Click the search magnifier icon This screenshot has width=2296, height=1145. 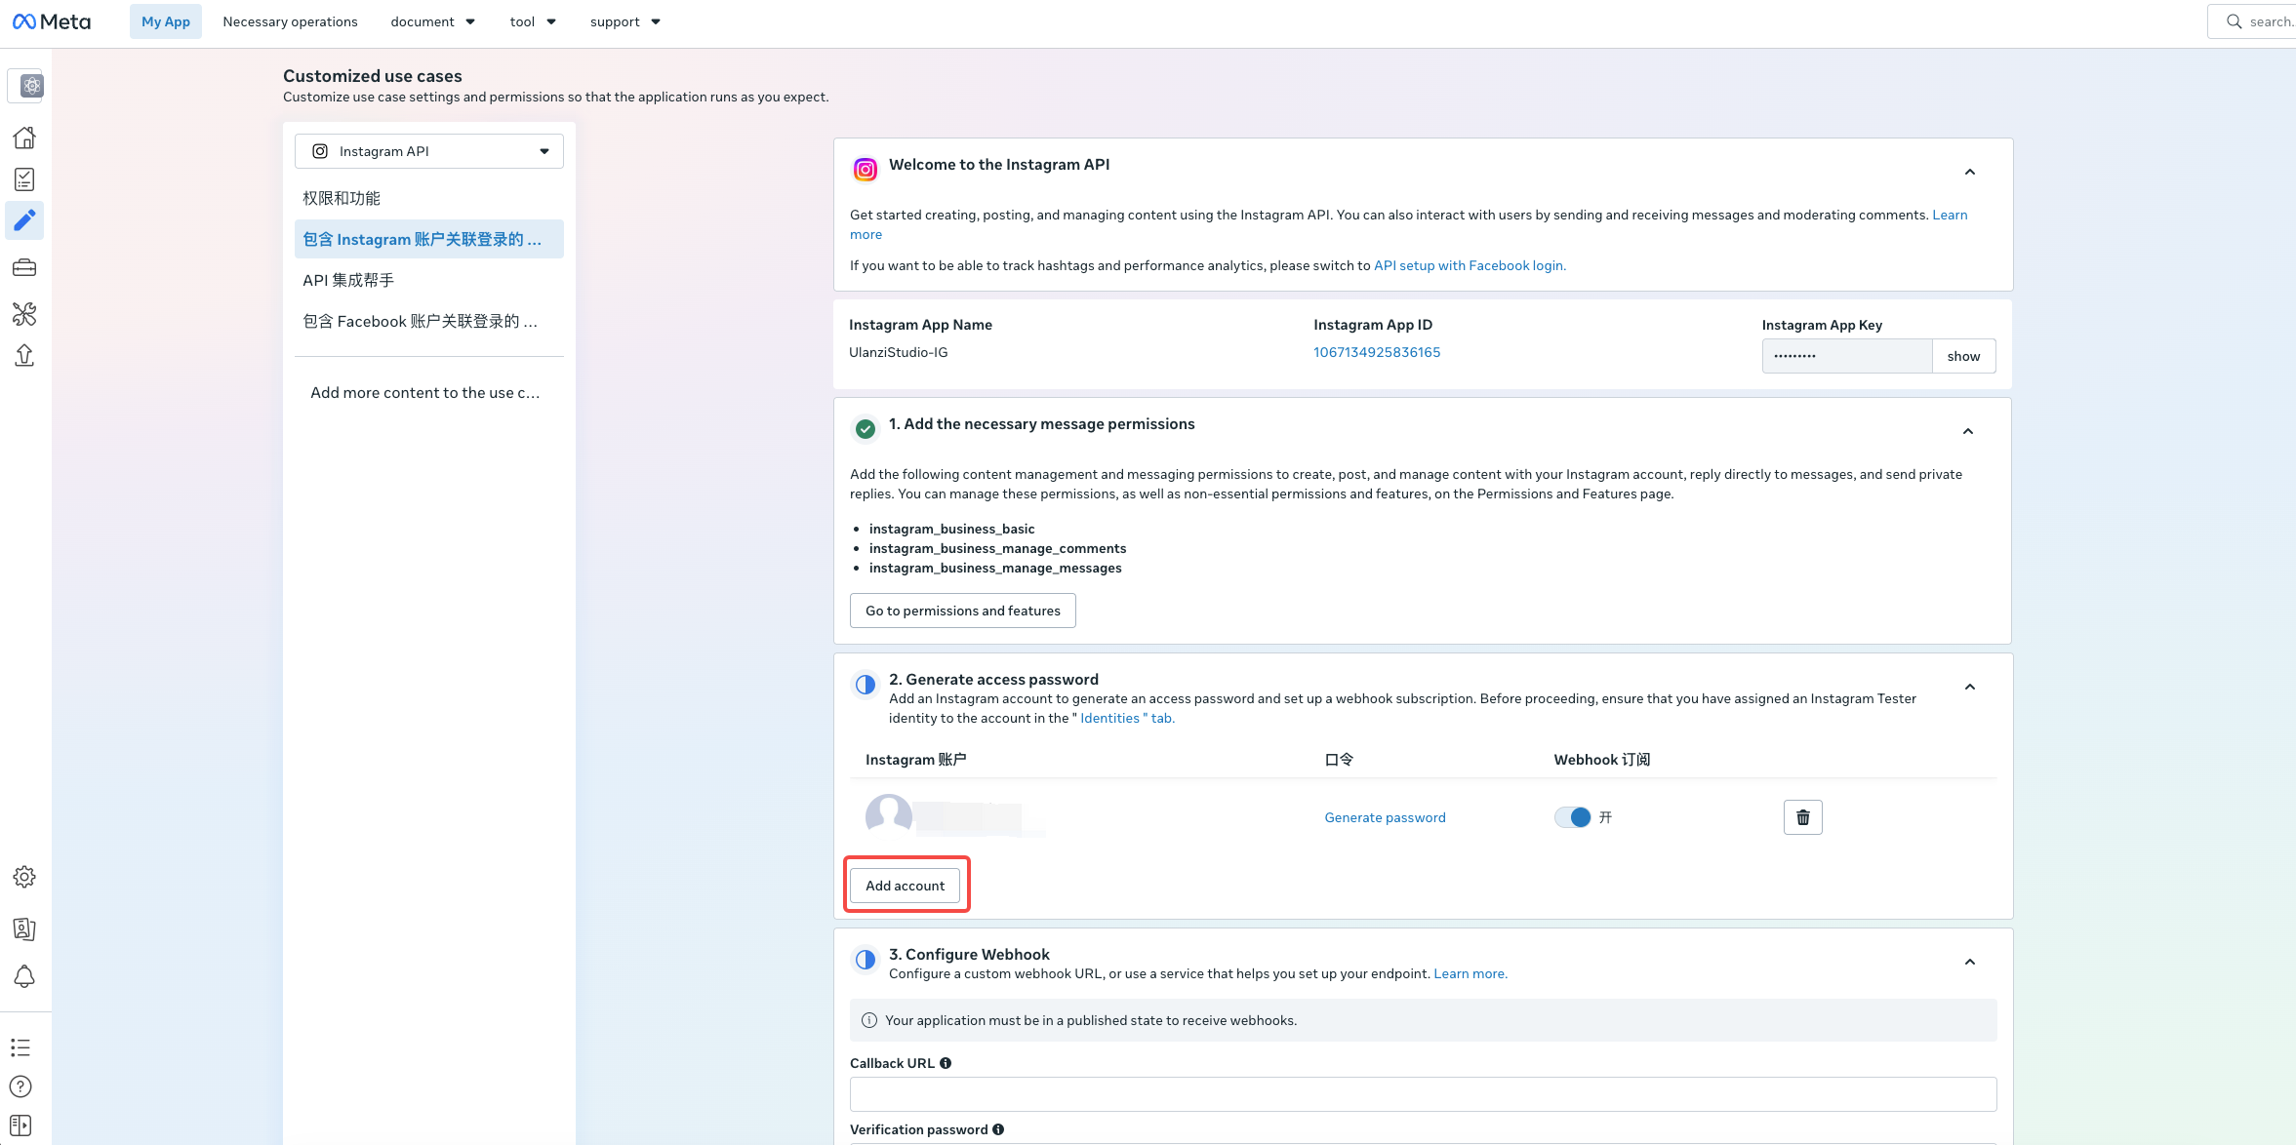(2234, 21)
